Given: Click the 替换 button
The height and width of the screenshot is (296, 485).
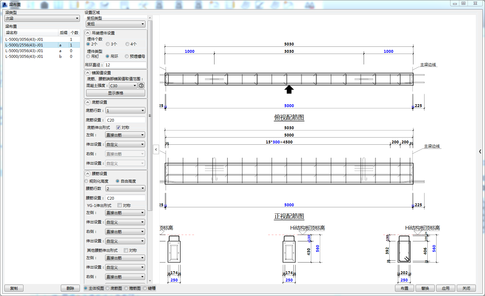Looking at the screenshot, I should click(425, 288).
